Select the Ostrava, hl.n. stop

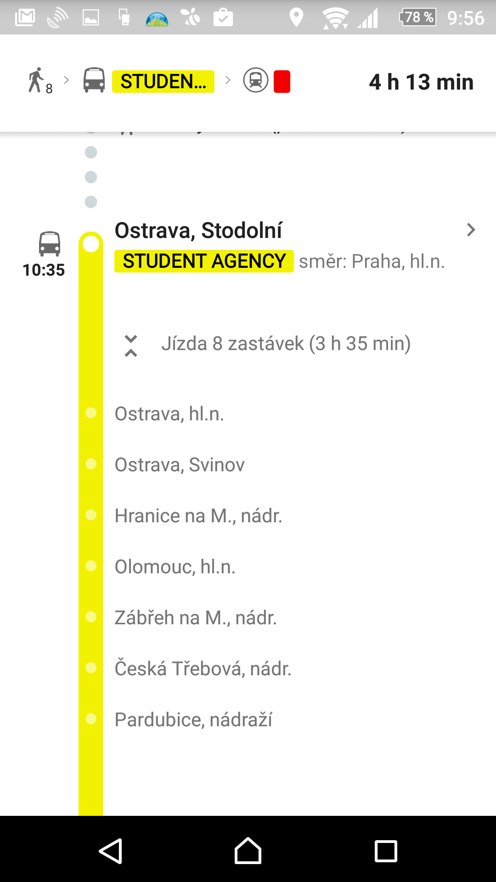pos(169,414)
